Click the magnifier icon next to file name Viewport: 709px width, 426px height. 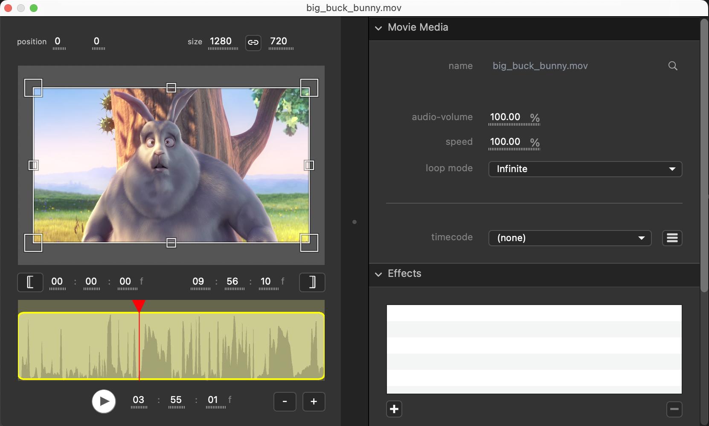[x=672, y=66]
